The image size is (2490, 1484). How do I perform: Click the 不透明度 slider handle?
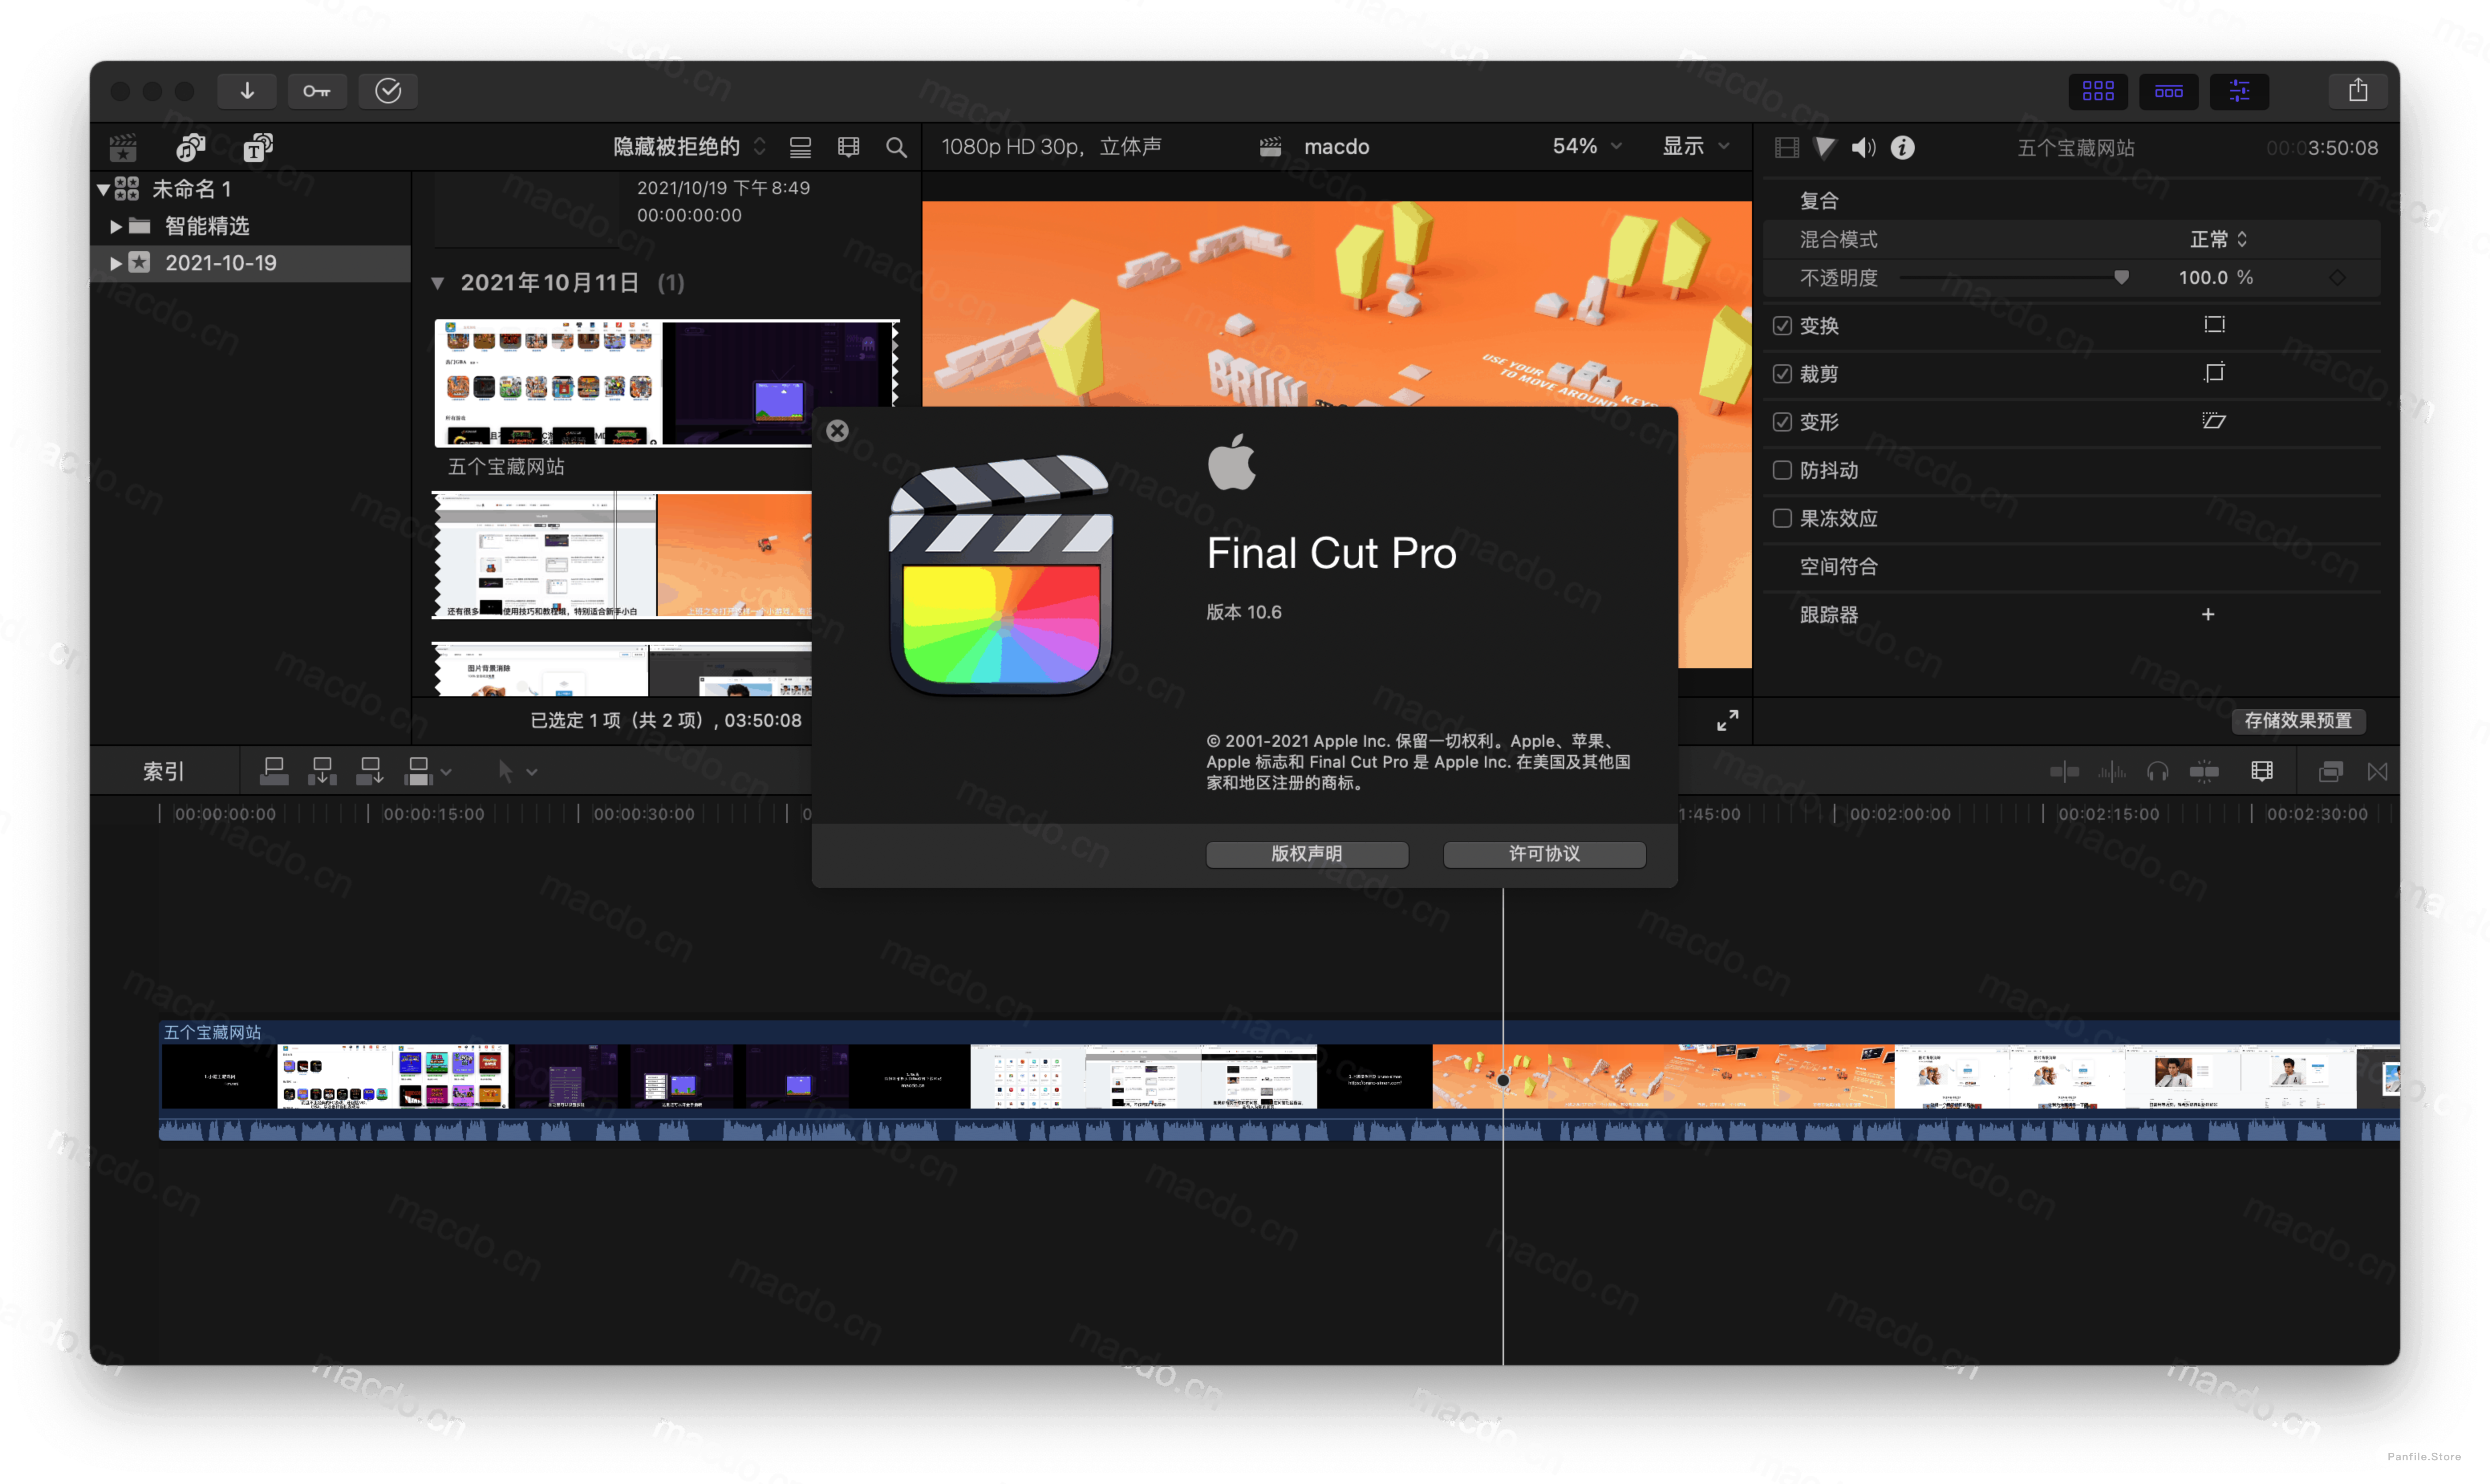[x=2121, y=277]
